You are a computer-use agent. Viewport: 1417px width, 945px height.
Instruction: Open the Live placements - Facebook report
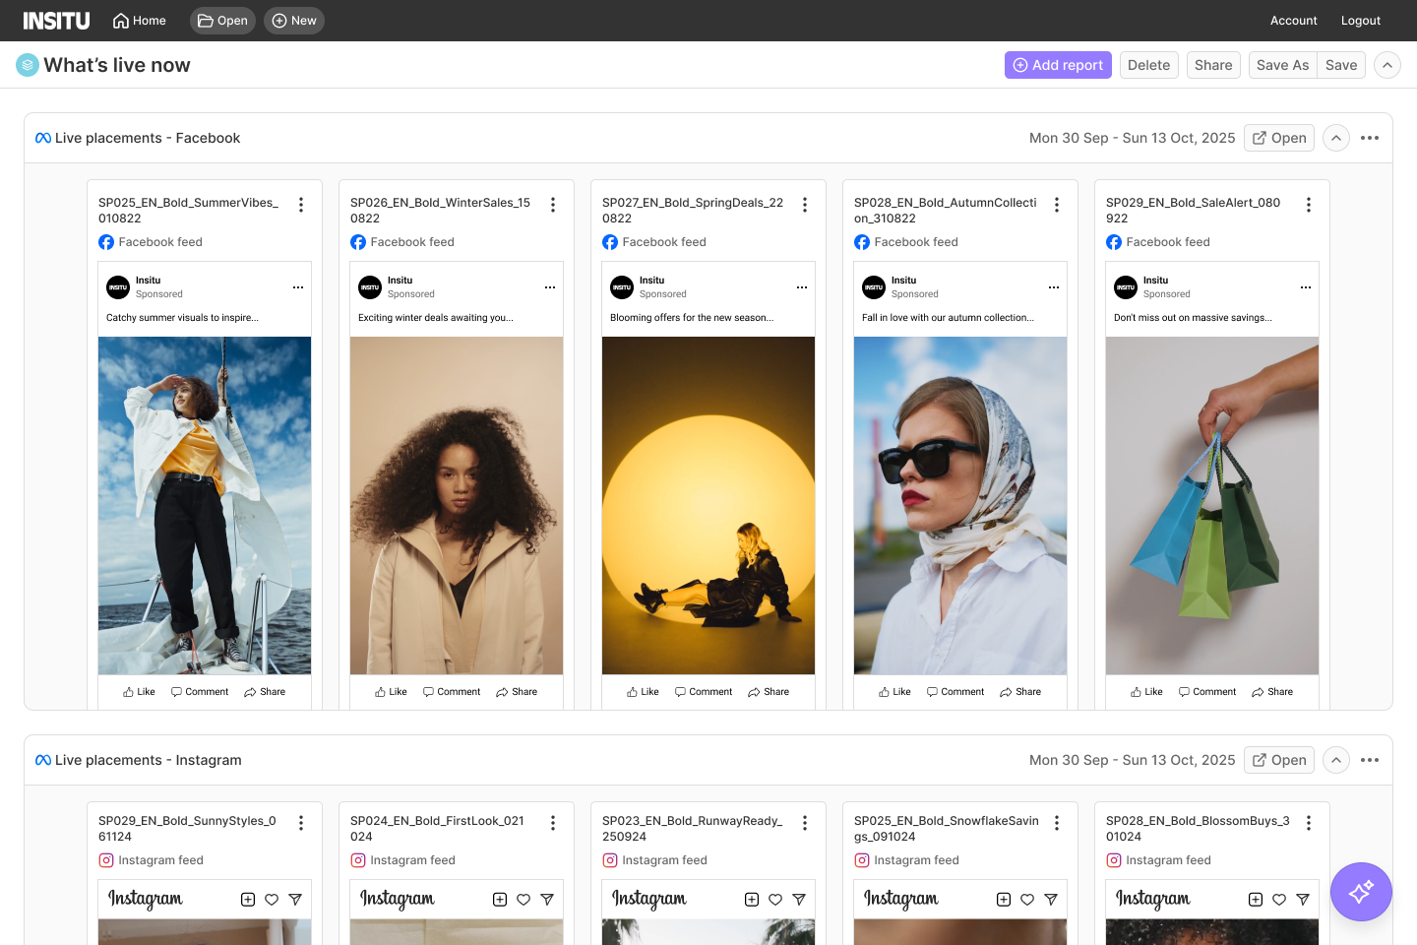point(1279,138)
